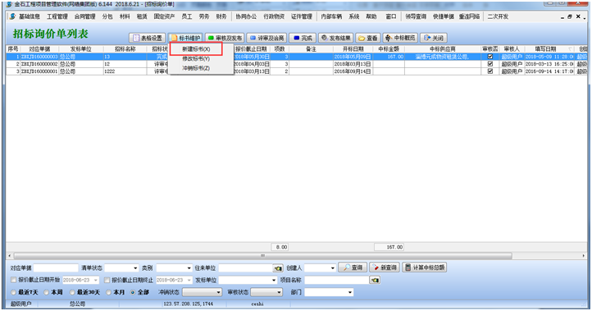The width and height of the screenshot is (592, 311).
Task: Click the 完成 toolbar button
Action: (303, 39)
